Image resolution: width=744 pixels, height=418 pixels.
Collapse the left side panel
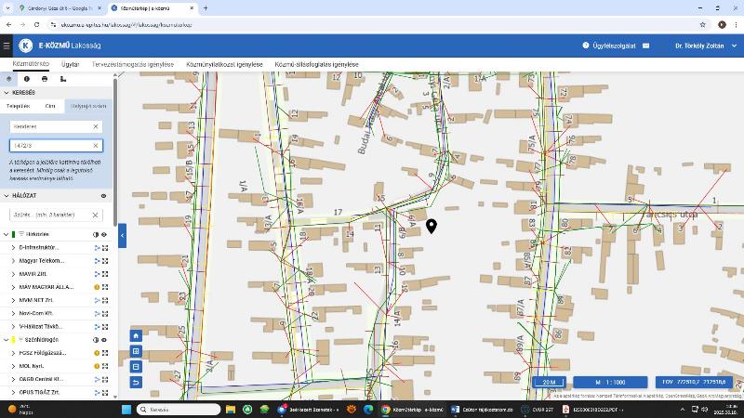pyautogui.click(x=122, y=236)
